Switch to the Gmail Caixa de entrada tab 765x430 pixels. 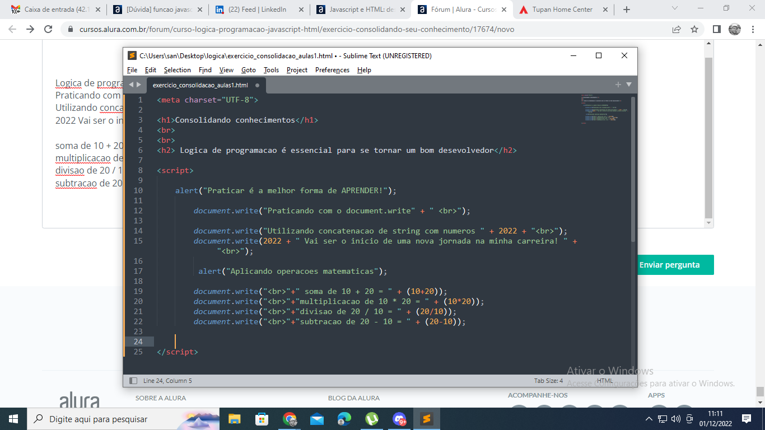56,10
